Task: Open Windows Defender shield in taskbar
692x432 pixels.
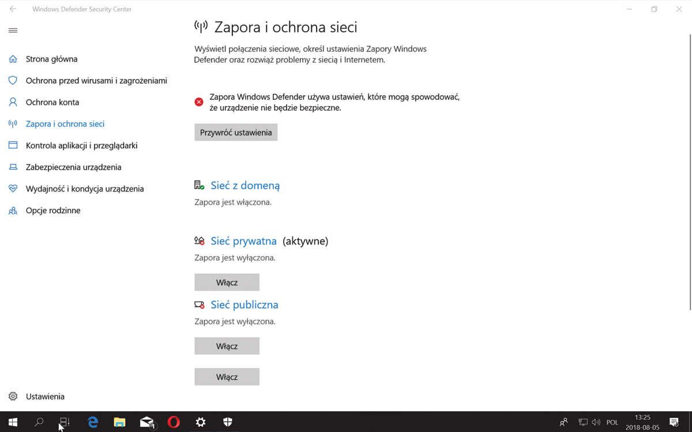Action: (228, 422)
